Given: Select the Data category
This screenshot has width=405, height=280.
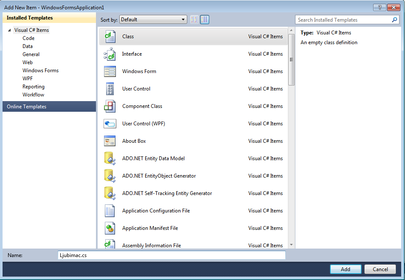Looking at the screenshot, I should (x=27, y=46).
